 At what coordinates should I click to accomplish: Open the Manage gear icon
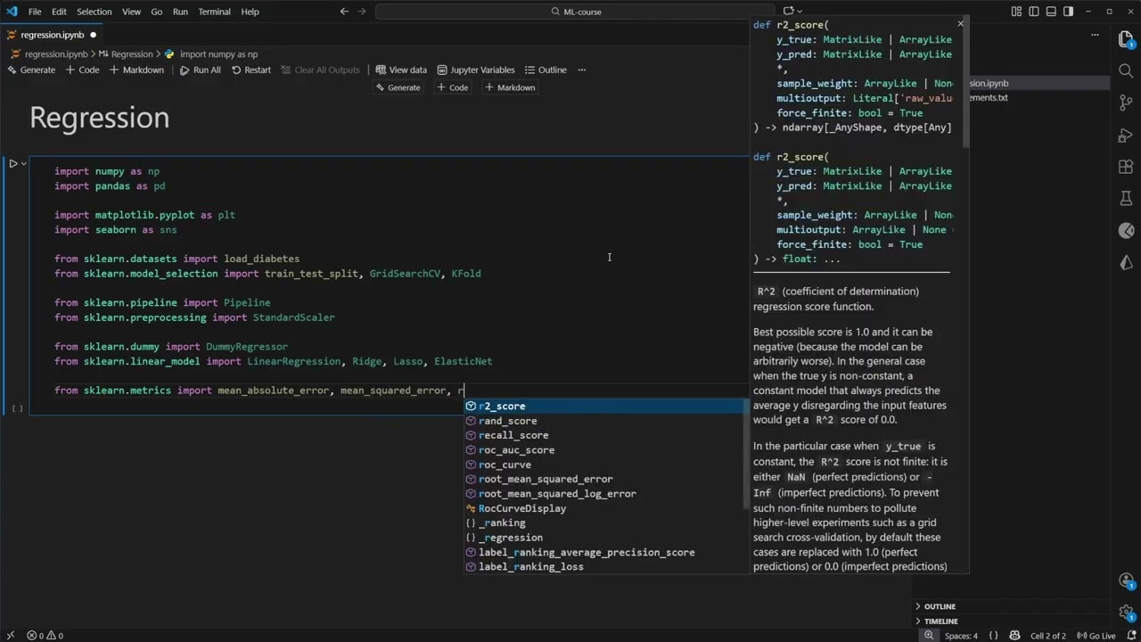coord(1126,612)
